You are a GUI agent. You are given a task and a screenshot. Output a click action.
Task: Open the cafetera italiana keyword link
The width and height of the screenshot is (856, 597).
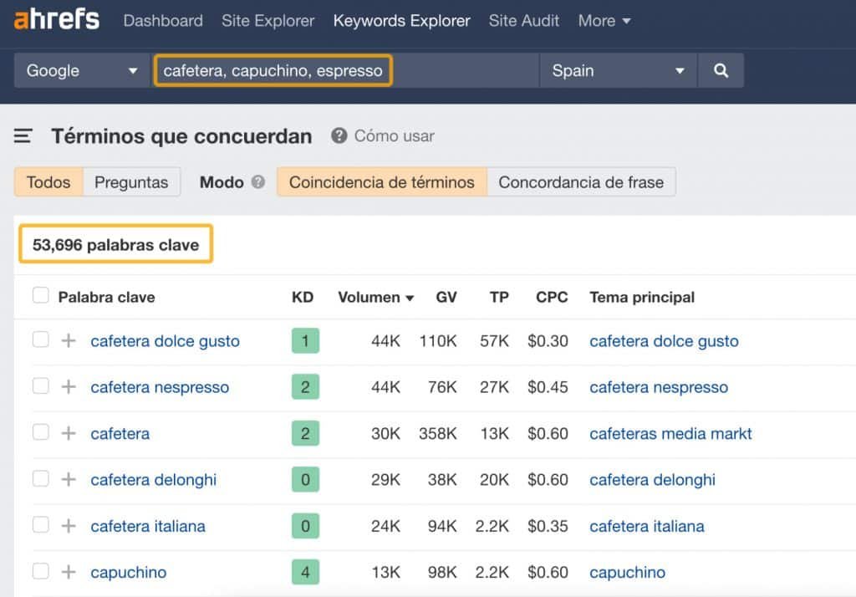coord(148,527)
